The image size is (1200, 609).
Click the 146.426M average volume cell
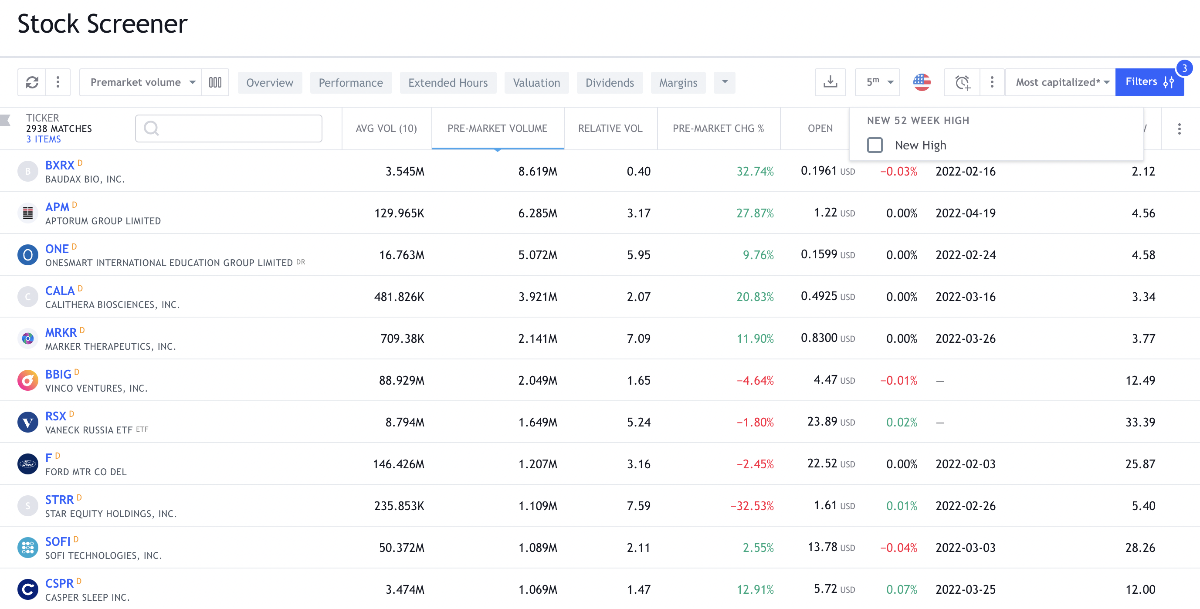click(x=398, y=465)
